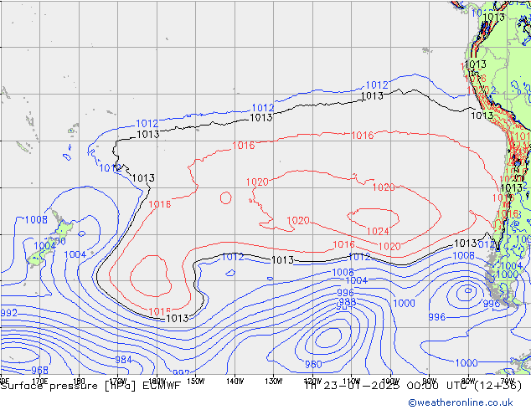Click the 140W longitude label

tap(235, 381)
